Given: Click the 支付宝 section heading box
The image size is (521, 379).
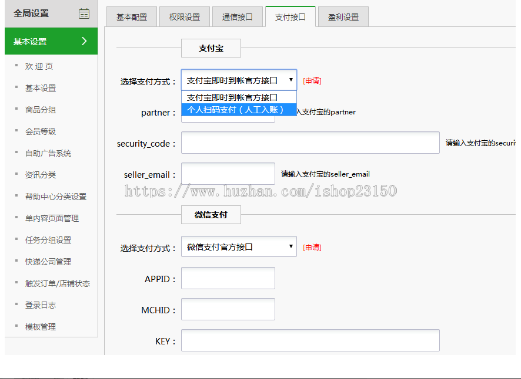Looking at the screenshot, I should 211,48.
